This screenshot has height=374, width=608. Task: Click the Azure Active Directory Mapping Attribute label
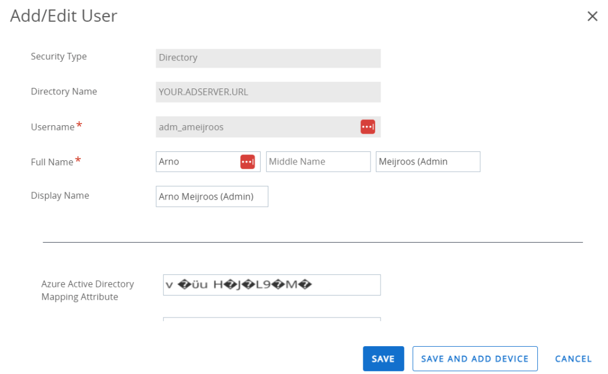click(87, 290)
